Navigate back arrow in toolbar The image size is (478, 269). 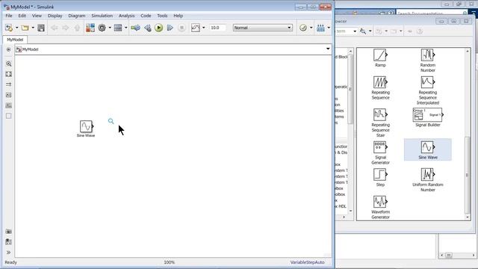coord(55,28)
